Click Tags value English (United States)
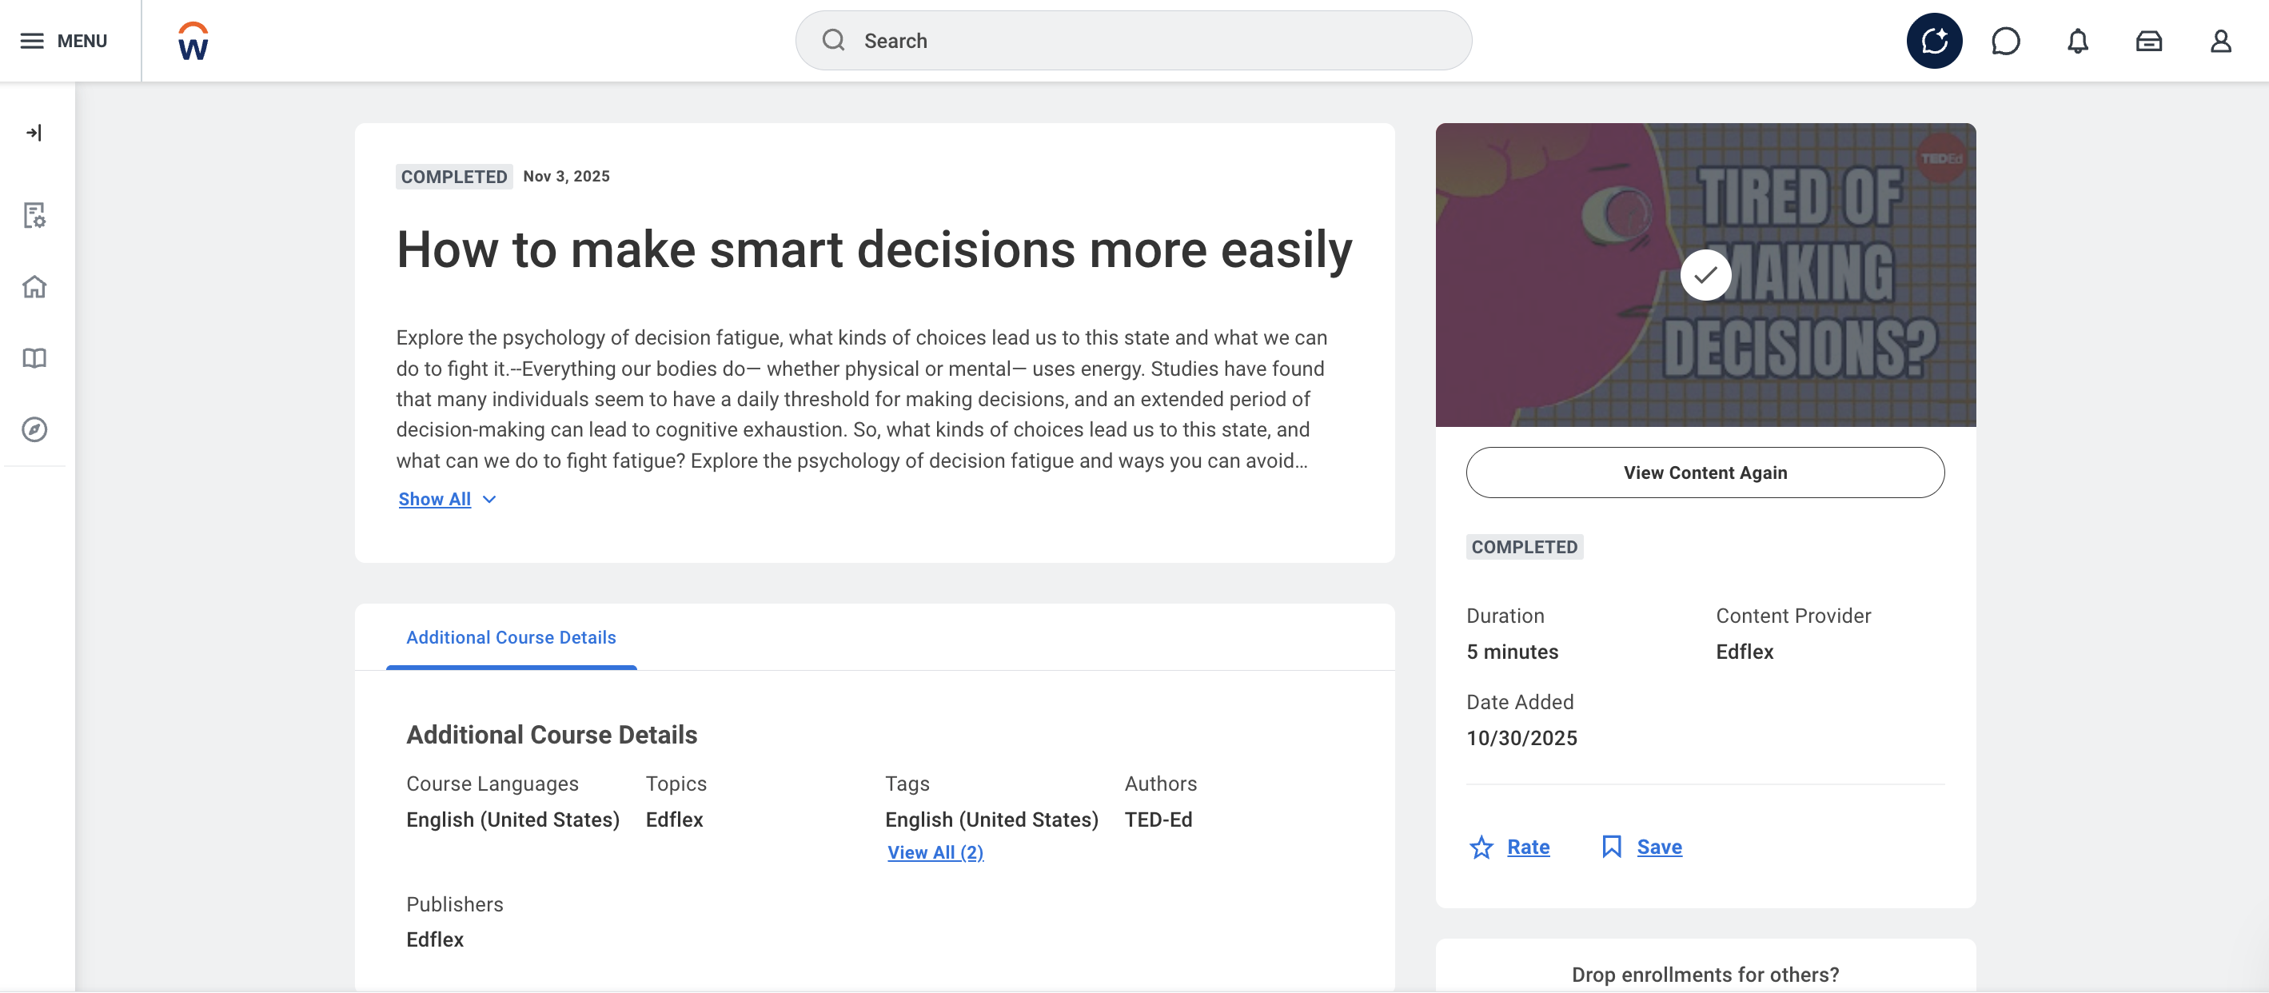Viewport: 2269px width, 993px height. coord(991,820)
